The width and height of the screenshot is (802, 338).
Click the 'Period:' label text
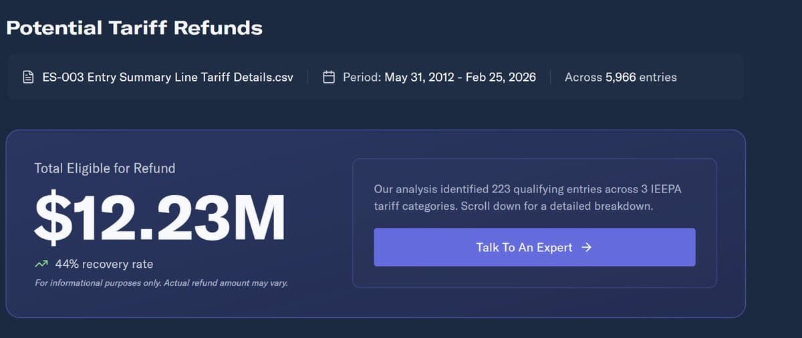point(362,77)
